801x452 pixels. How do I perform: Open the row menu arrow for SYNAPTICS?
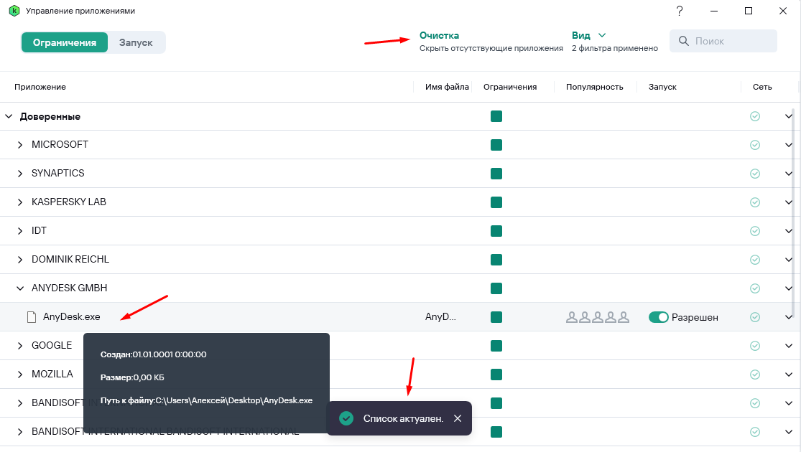tap(788, 174)
